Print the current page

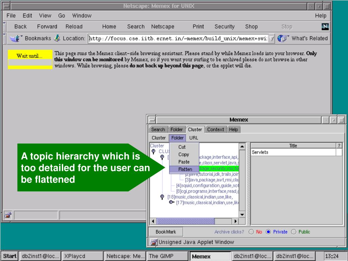pyautogui.click(x=198, y=27)
